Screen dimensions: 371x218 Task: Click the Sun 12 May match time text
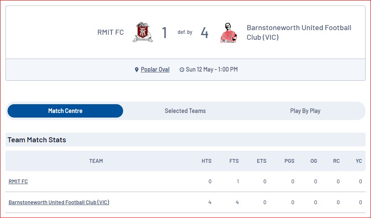coord(212,69)
